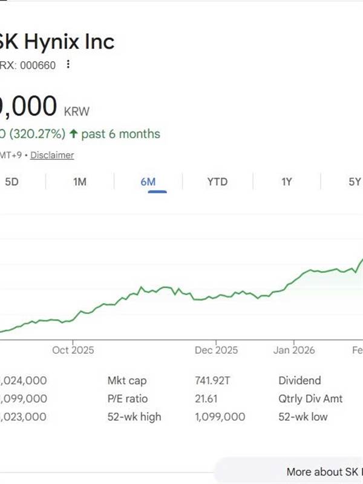
Task: Open the three-dot options menu beside KRX: 000660
Action: (x=68, y=64)
